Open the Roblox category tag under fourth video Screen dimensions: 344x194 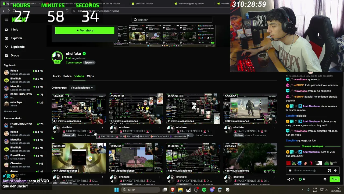(x=239, y=135)
